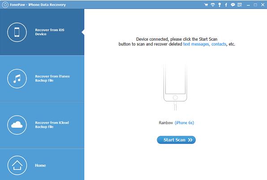Screen dimensions: 267x180
Task: Click the speech bubble feedback icon
Action: point(233,5)
